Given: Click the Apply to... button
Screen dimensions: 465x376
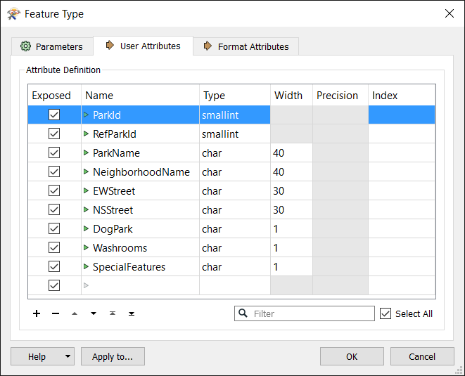Looking at the screenshot, I should [x=113, y=356].
